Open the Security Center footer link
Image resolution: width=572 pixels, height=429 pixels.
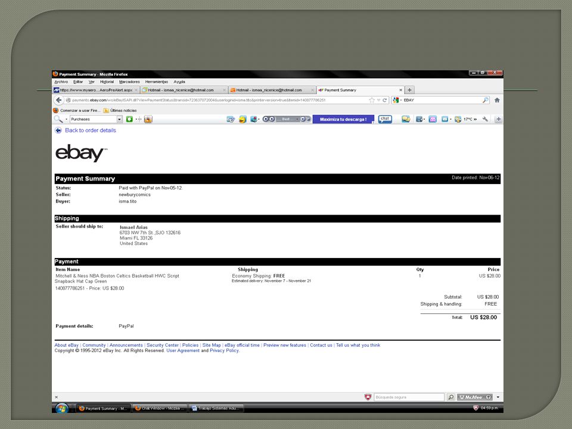162,345
